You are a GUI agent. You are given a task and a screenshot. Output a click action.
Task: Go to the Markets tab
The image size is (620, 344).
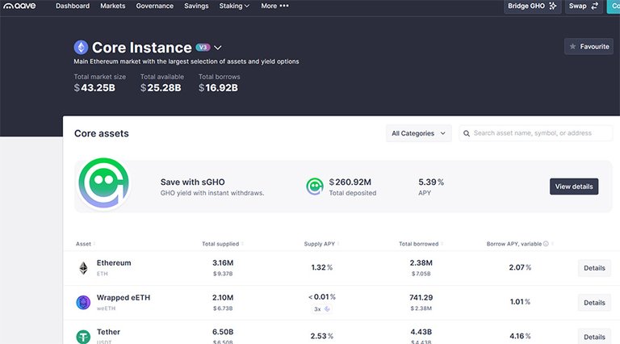pyautogui.click(x=112, y=6)
